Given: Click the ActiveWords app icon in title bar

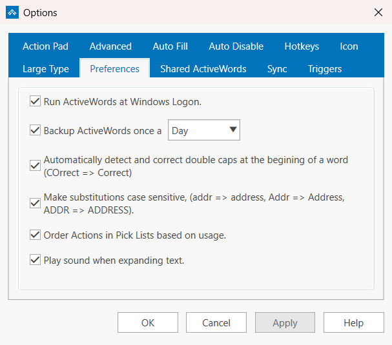Looking at the screenshot, I should click(x=12, y=12).
